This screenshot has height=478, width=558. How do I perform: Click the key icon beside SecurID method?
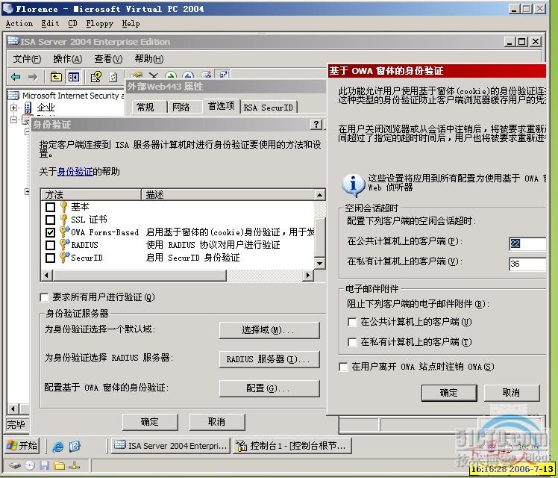(x=64, y=257)
